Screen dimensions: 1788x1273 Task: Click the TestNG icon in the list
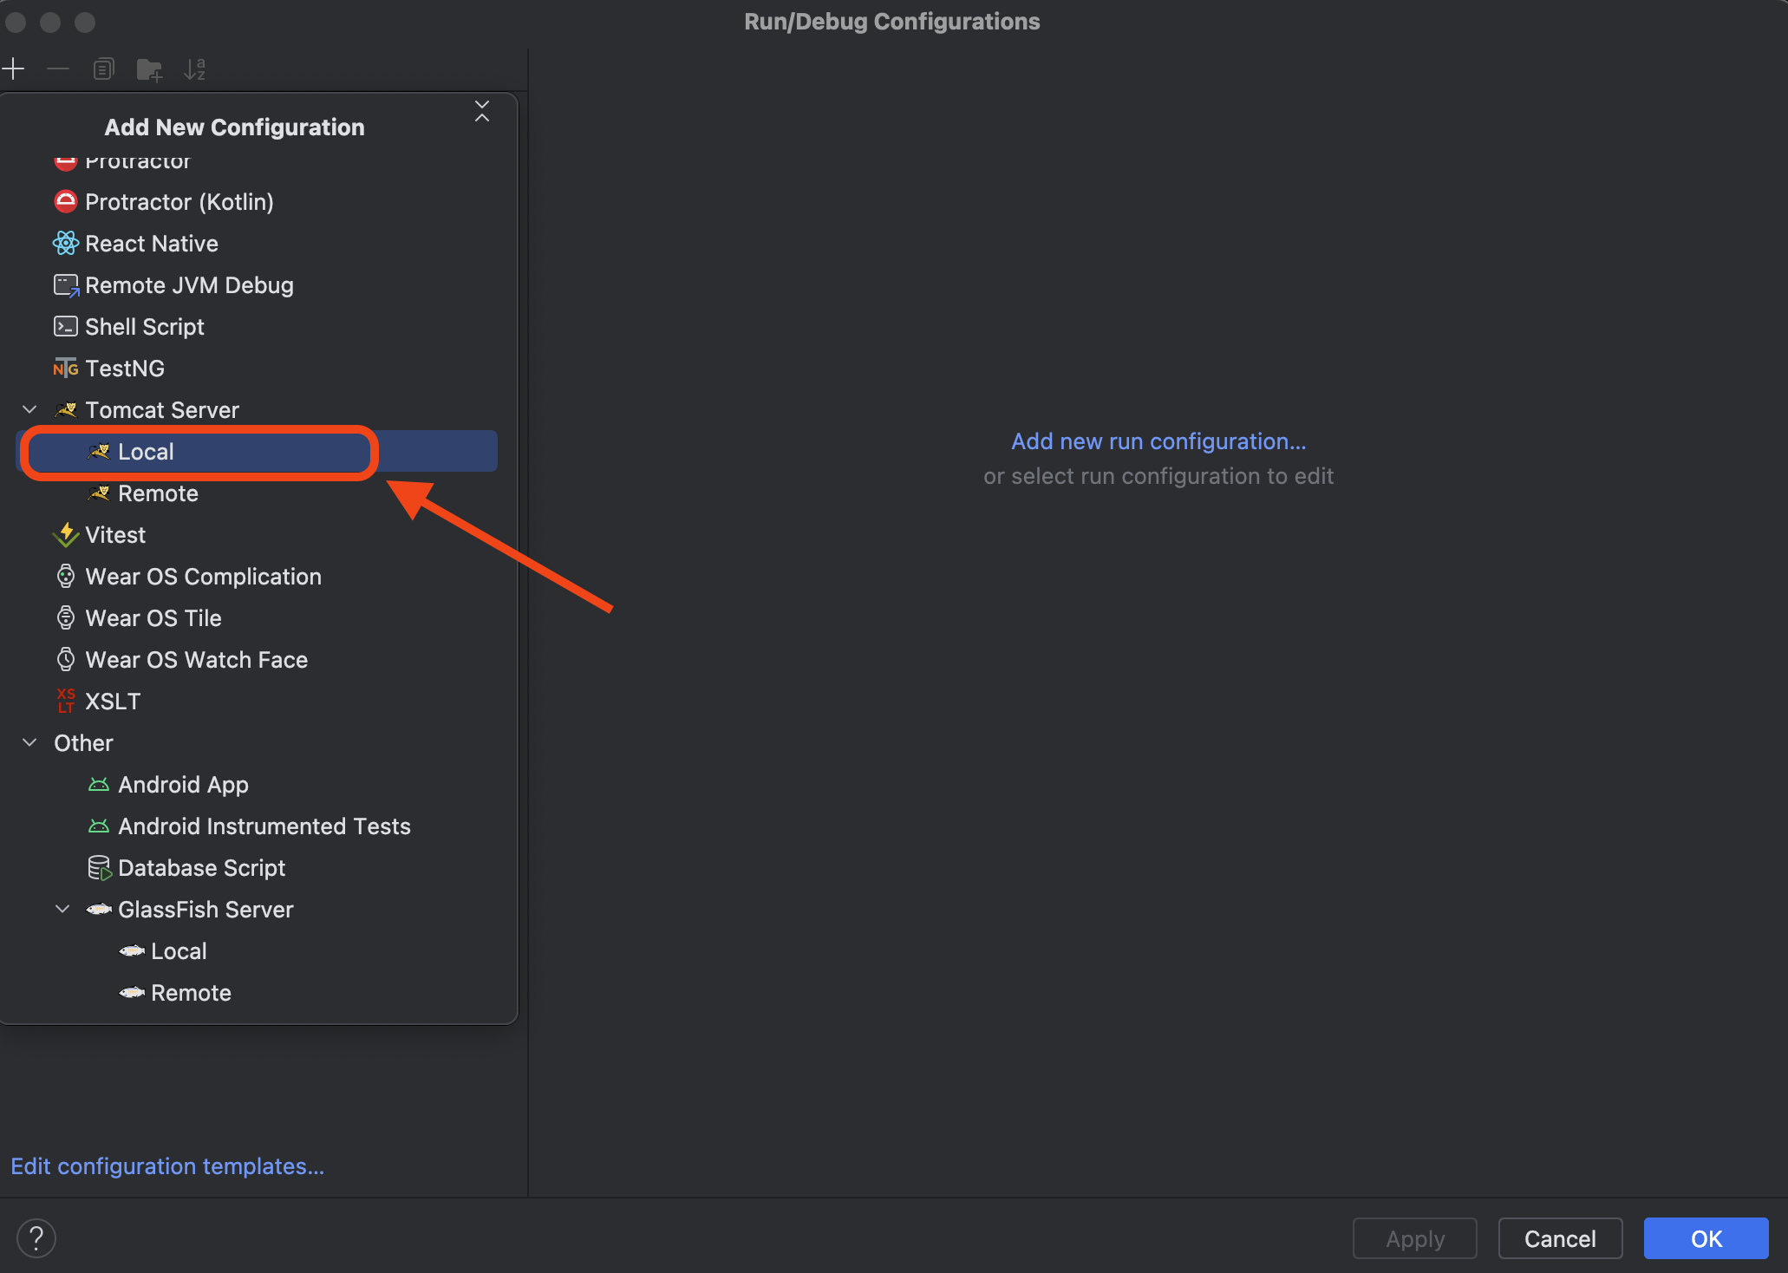[66, 369]
